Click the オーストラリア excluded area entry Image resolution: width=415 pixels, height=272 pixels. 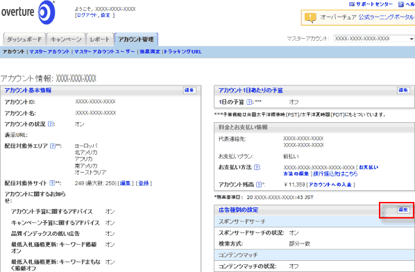(x=90, y=172)
